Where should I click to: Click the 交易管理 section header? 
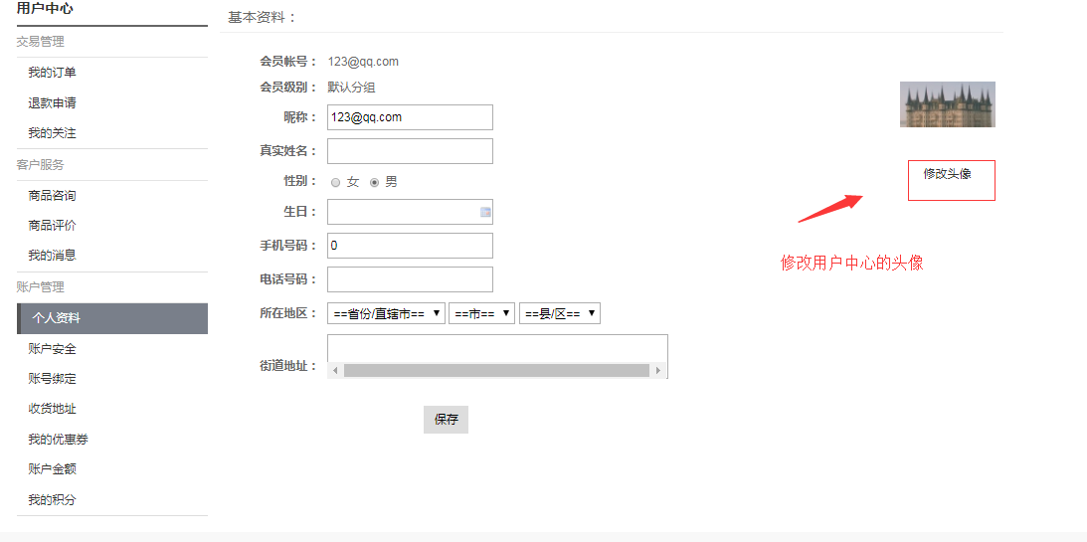point(40,43)
